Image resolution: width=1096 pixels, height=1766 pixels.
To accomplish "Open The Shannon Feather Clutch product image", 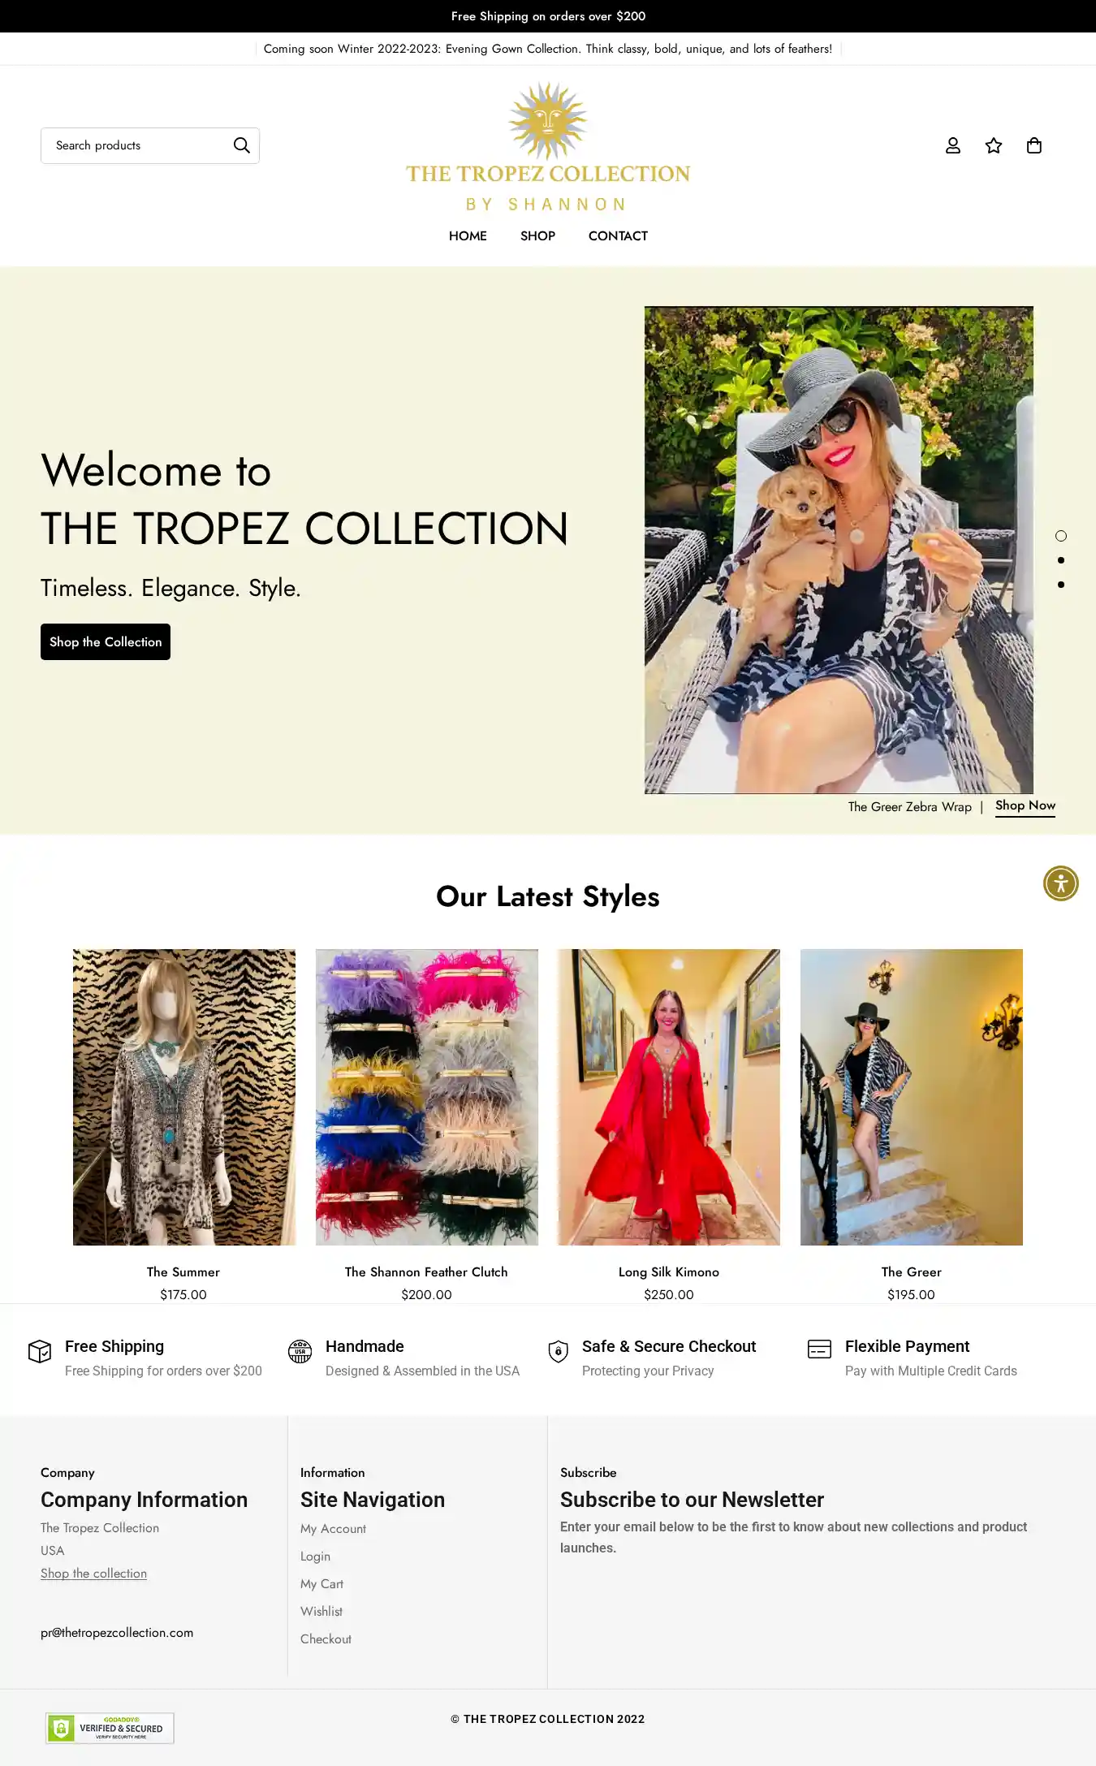I will click(x=426, y=1097).
